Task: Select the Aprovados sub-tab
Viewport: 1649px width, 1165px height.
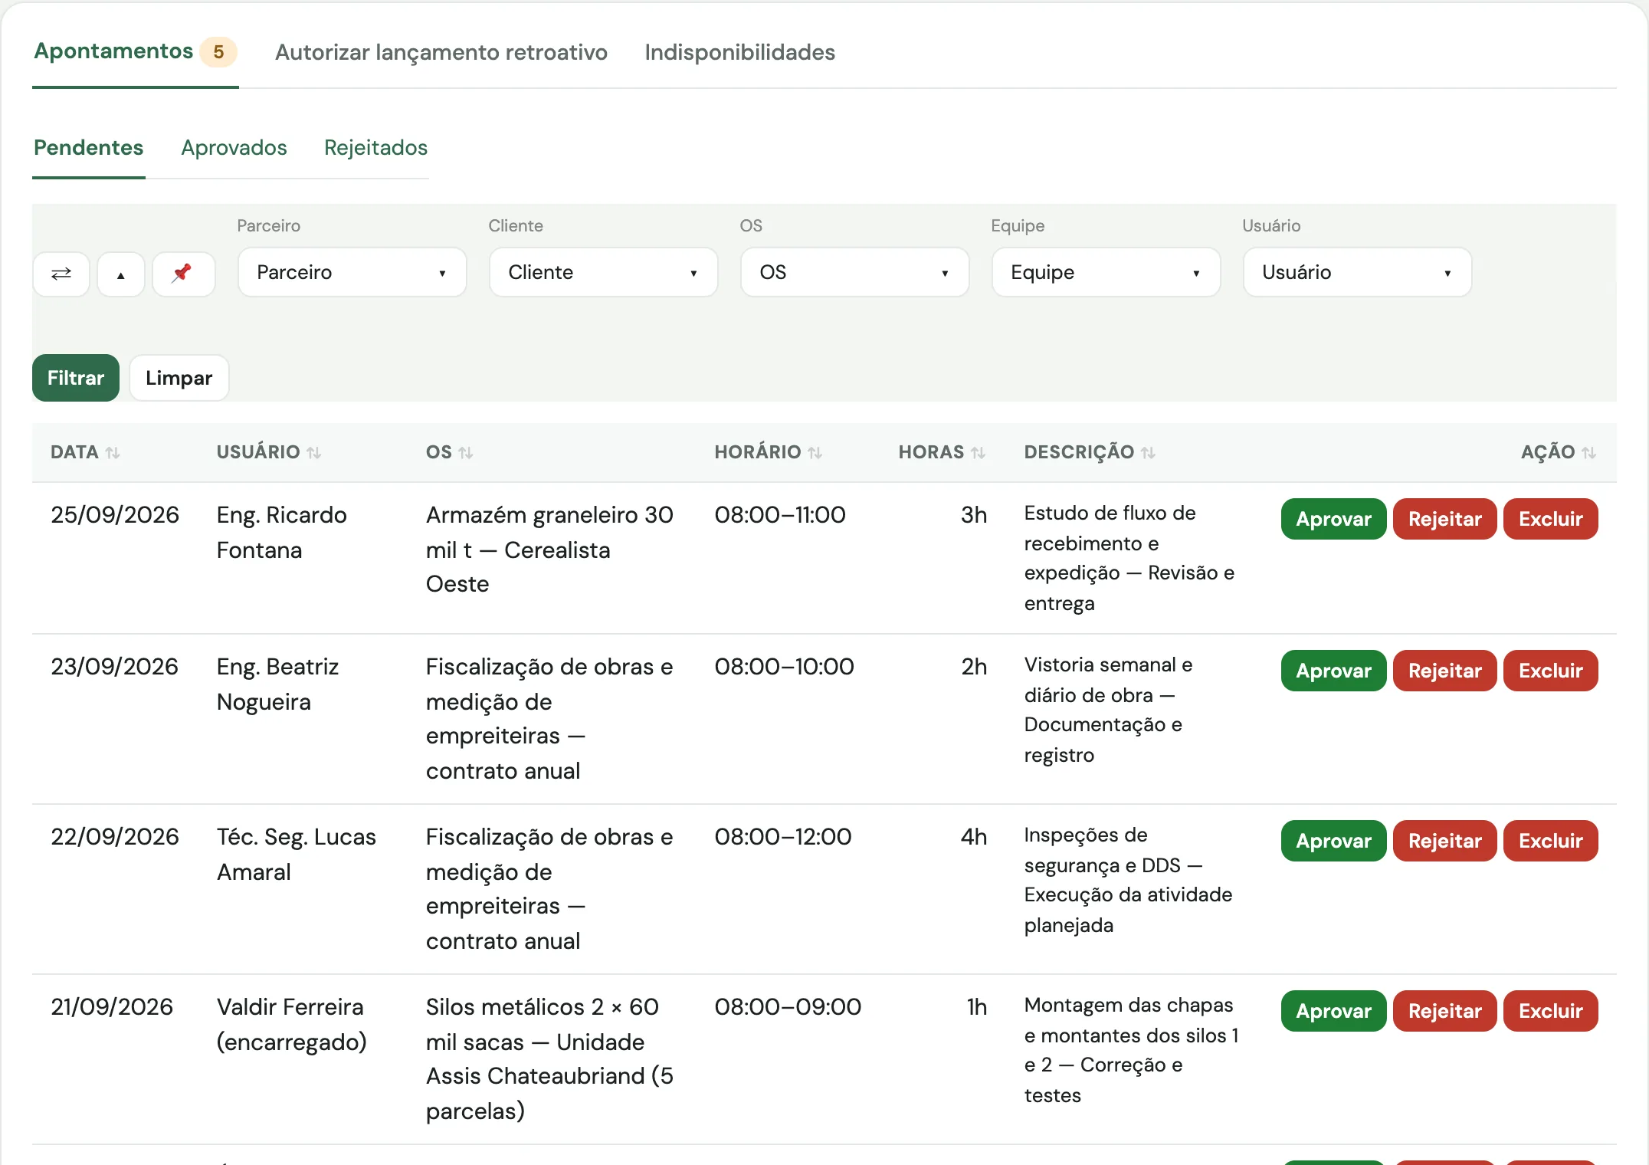Action: 234,147
